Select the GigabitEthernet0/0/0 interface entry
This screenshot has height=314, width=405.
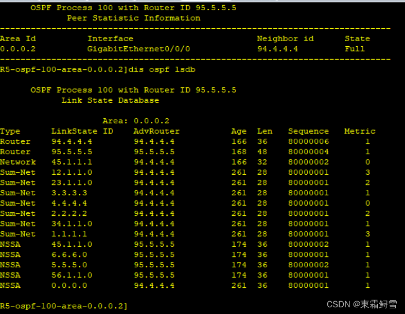[x=139, y=49]
